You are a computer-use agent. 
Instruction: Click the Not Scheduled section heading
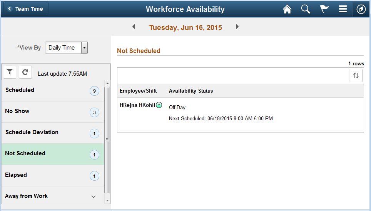click(x=139, y=51)
